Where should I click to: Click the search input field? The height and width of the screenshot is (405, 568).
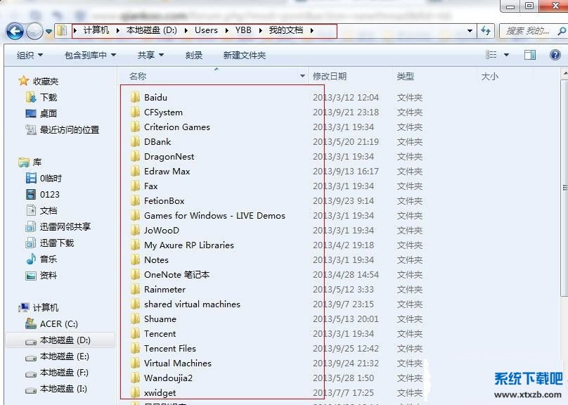[527, 31]
